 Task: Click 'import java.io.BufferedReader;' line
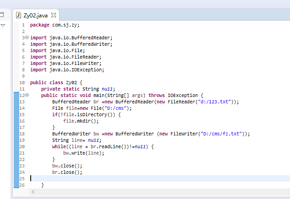tap(71, 38)
